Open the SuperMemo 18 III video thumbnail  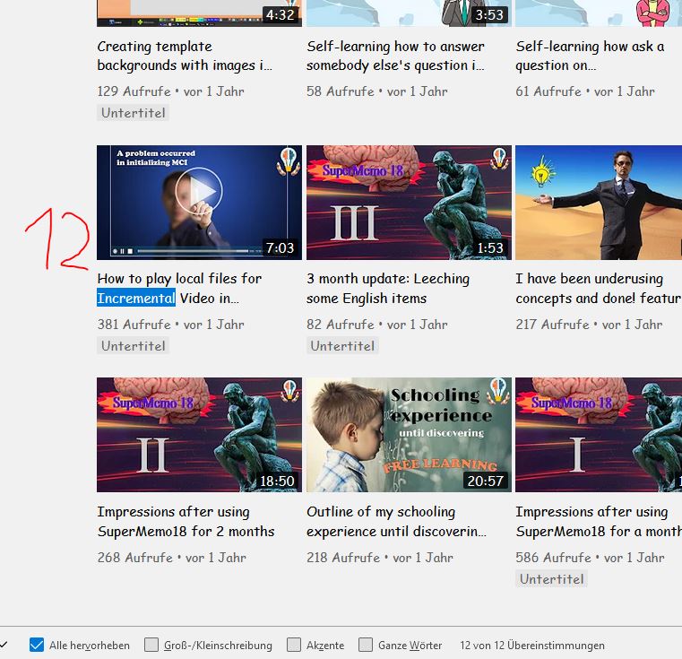(x=409, y=203)
